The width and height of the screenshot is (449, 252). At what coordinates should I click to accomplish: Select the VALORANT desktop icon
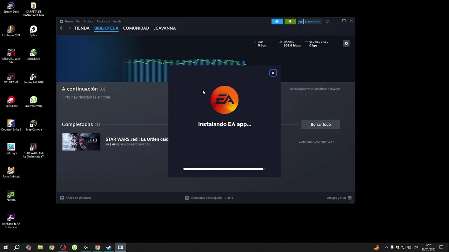coord(11,78)
